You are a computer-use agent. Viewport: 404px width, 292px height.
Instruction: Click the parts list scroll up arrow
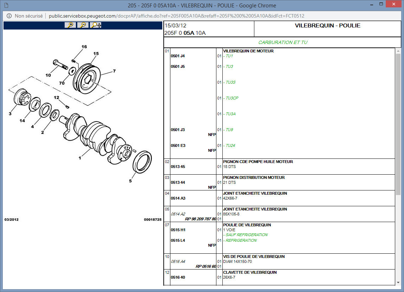pos(398,51)
